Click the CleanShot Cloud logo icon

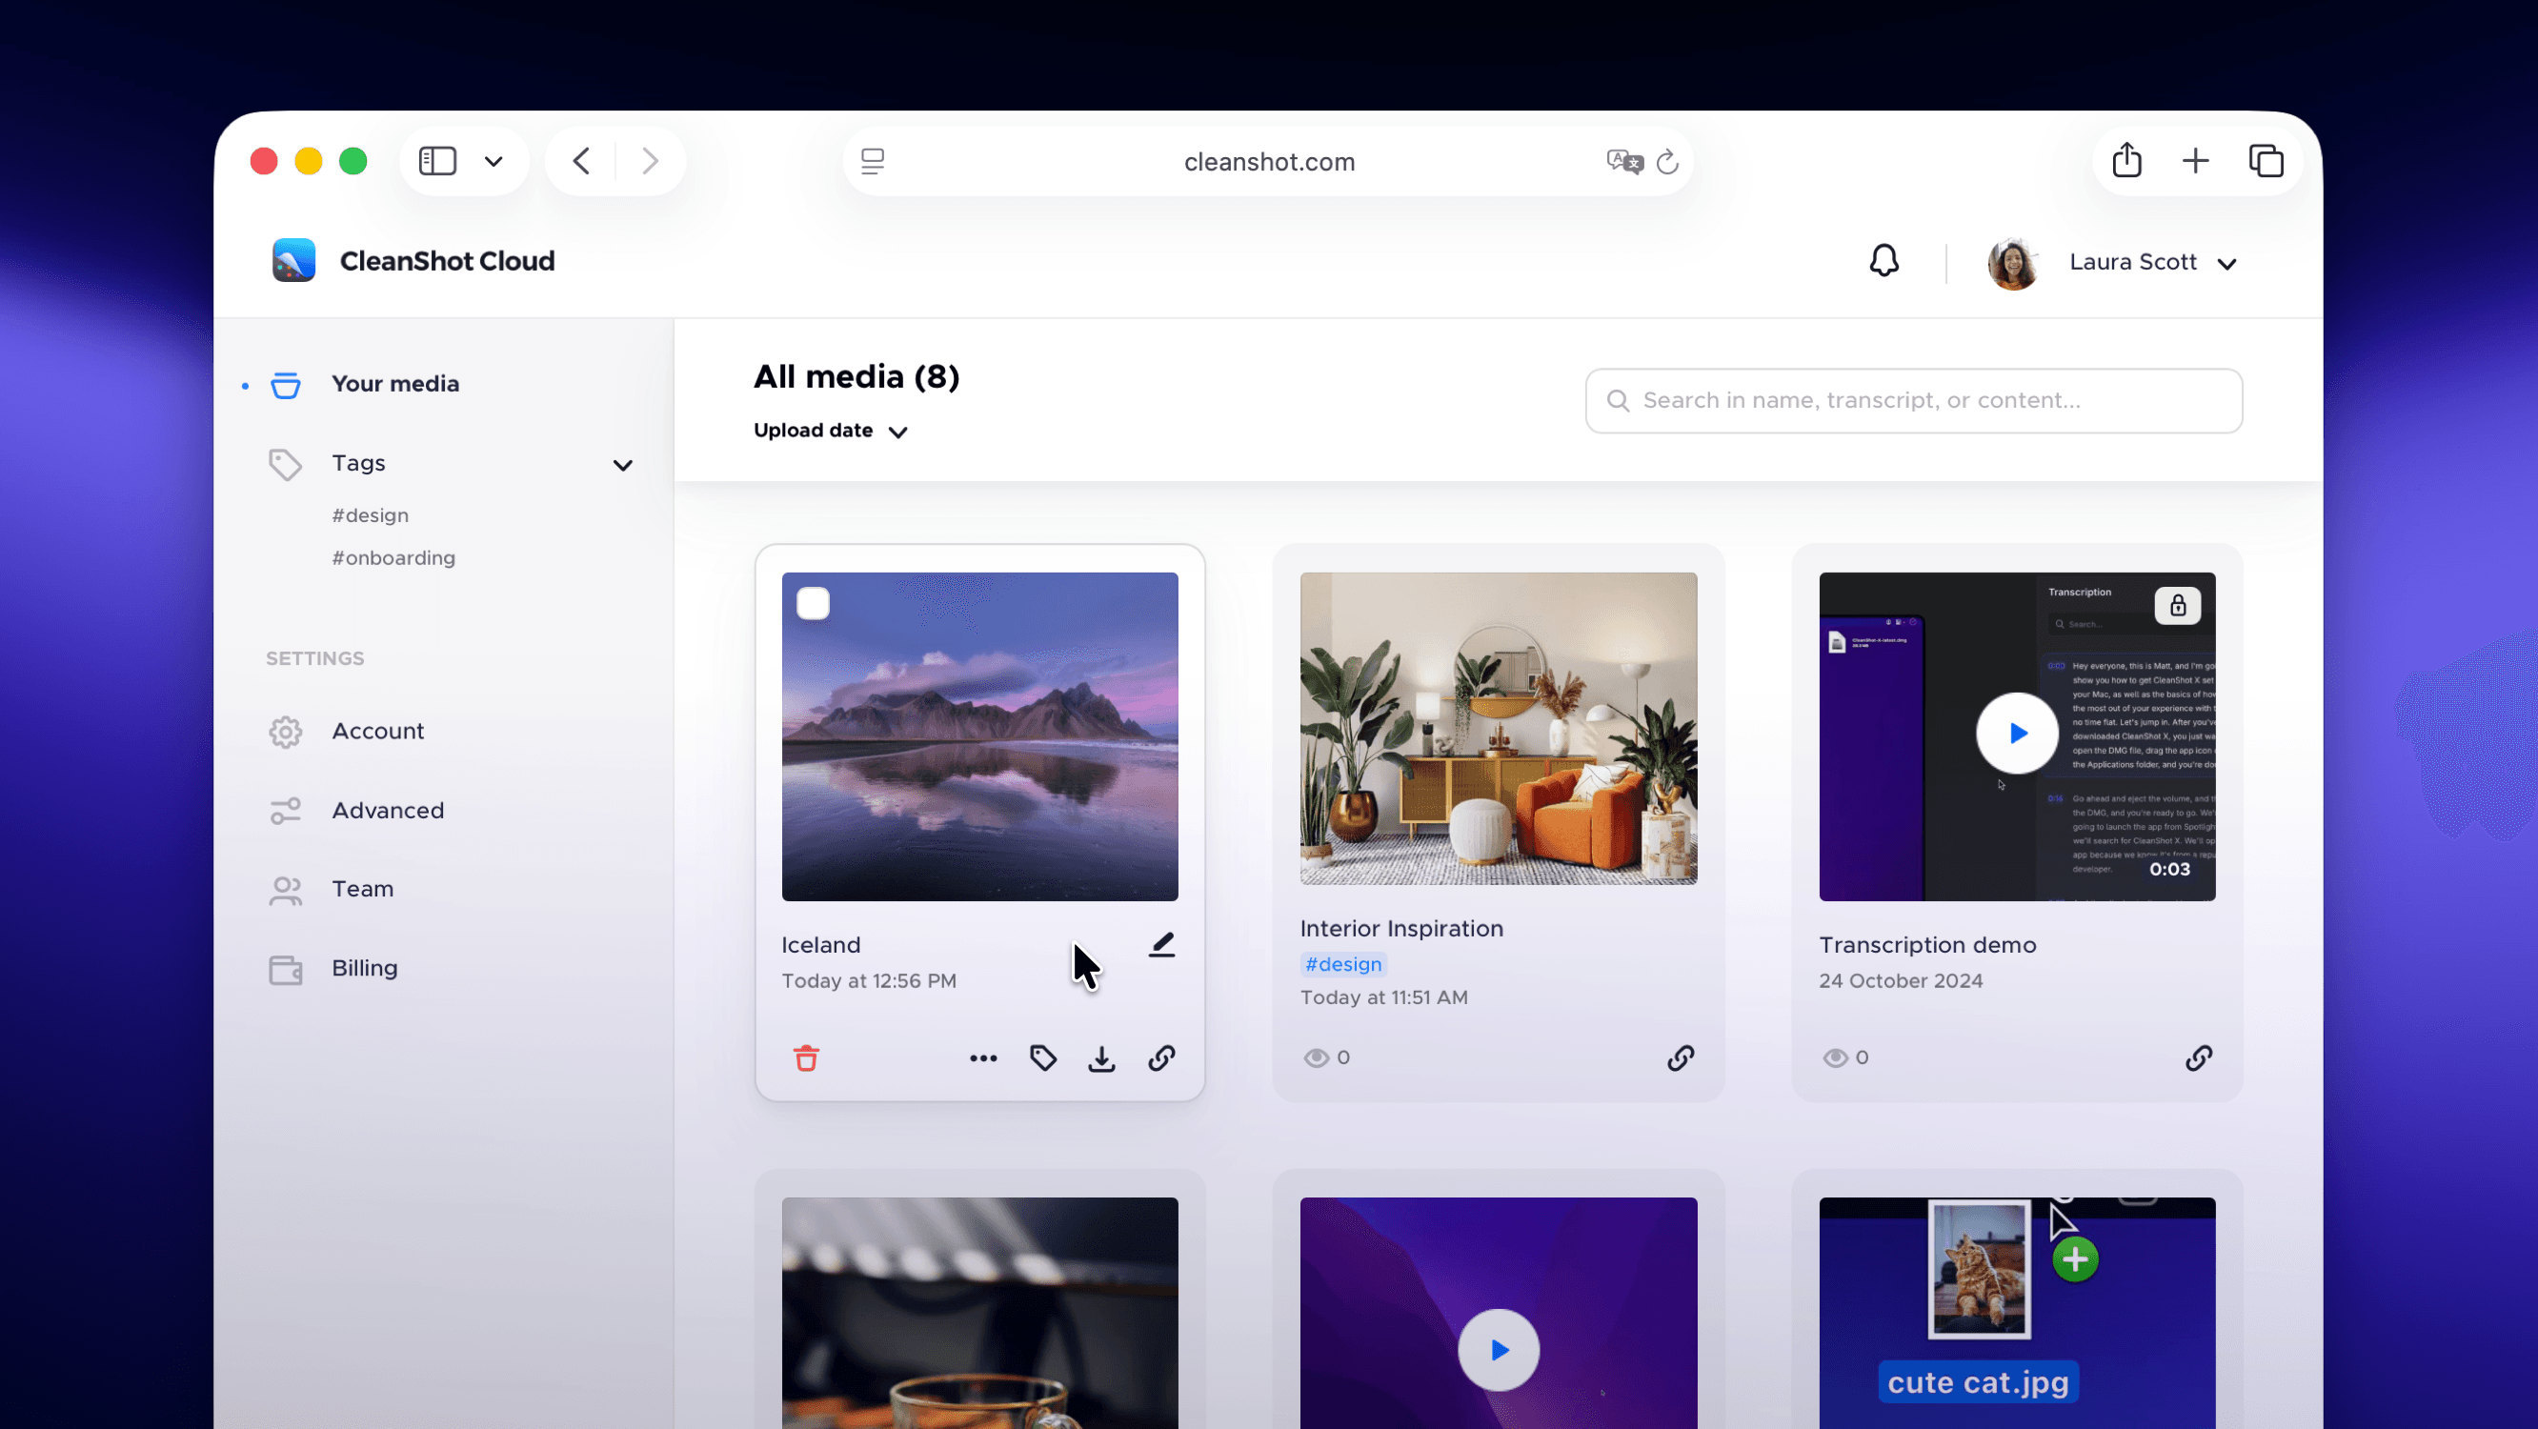coord(293,260)
